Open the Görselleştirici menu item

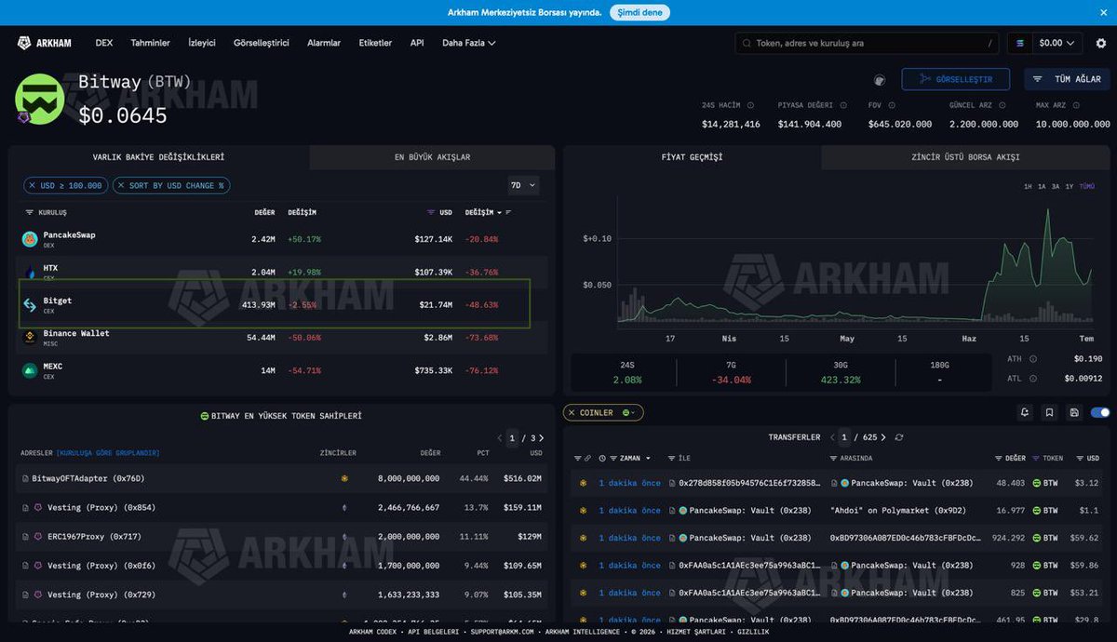pyautogui.click(x=261, y=43)
